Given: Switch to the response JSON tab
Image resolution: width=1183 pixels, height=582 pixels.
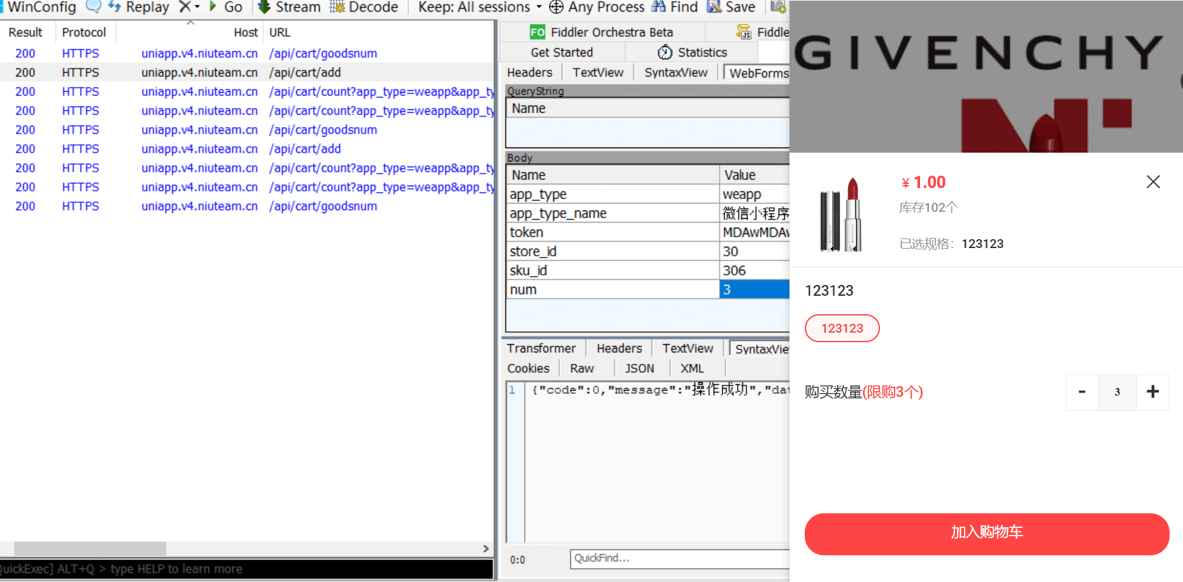Looking at the screenshot, I should (x=639, y=368).
